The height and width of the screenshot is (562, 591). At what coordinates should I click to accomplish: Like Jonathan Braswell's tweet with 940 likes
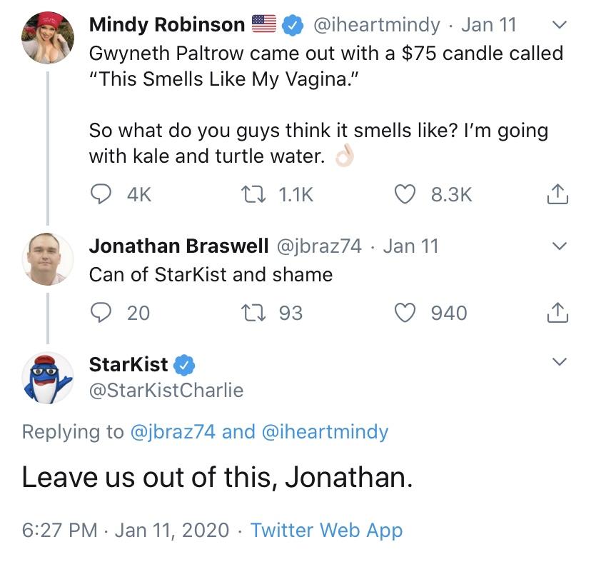click(x=405, y=313)
